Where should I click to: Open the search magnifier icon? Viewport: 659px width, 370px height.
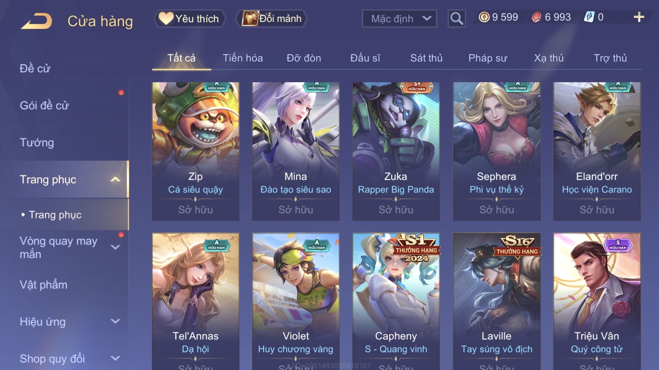(456, 18)
